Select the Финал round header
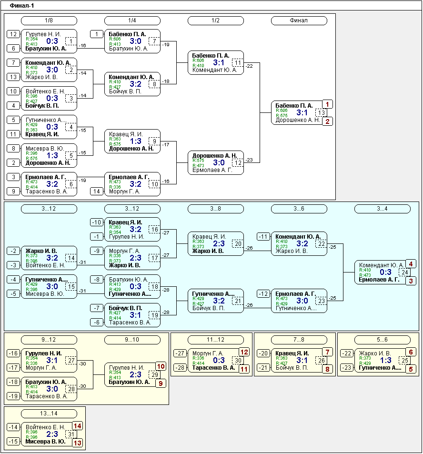Screen dimensions: 423x454 pos(299,20)
